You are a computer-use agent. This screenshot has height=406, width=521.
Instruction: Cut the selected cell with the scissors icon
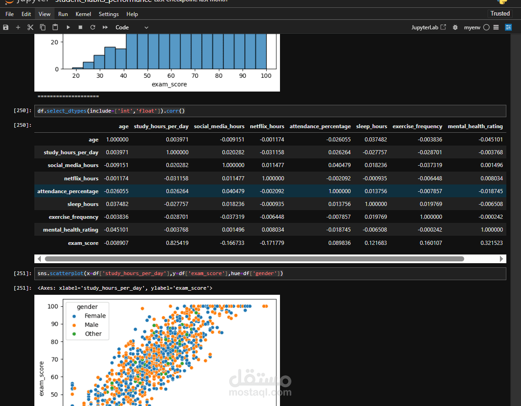(30, 27)
